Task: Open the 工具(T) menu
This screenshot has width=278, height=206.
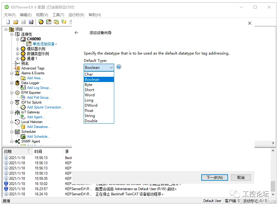Action: [58, 15]
